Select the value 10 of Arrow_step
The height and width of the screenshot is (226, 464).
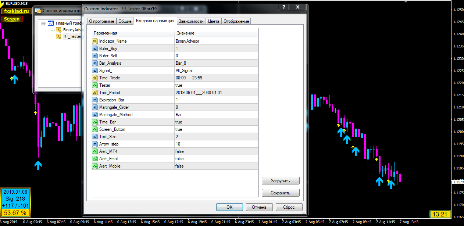pos(217,144)
